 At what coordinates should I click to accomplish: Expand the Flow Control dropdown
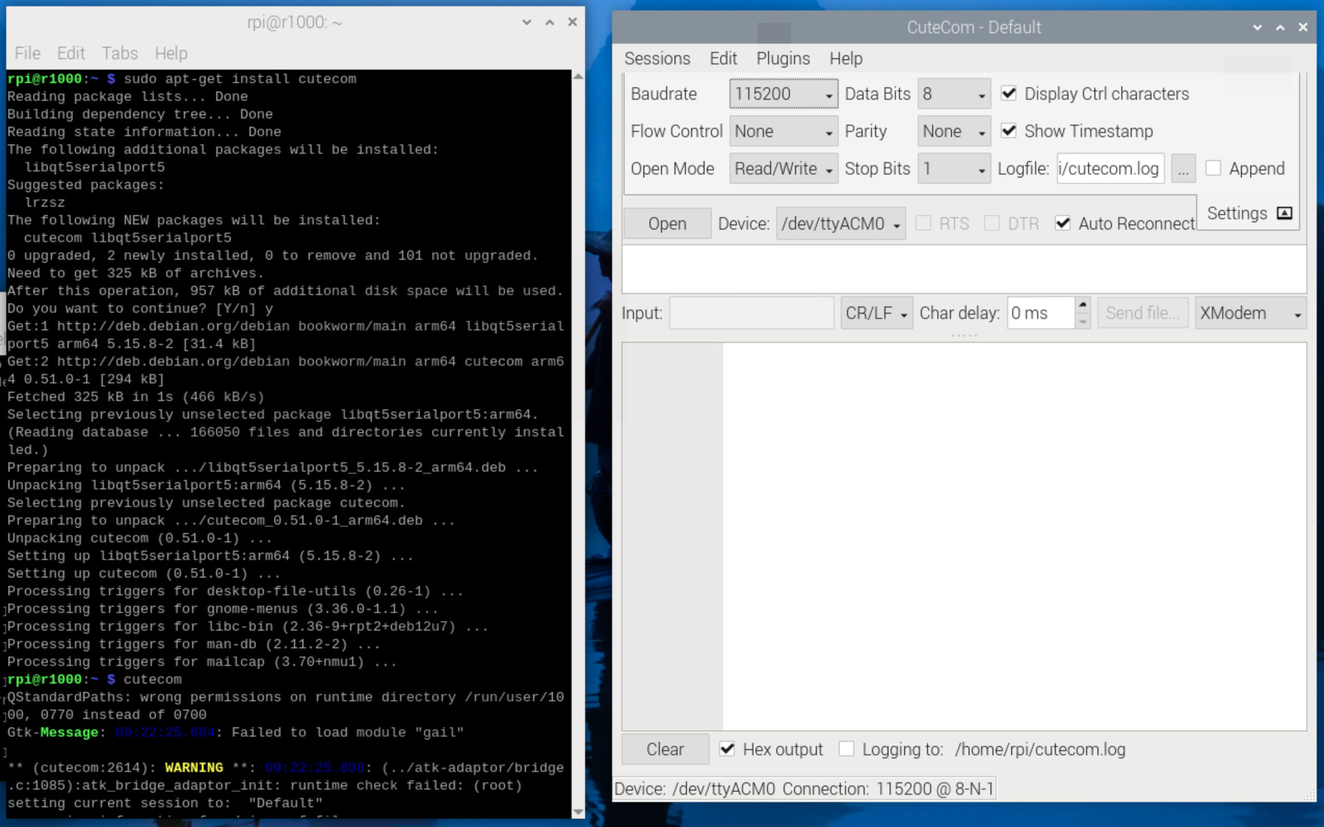(784, 131)
